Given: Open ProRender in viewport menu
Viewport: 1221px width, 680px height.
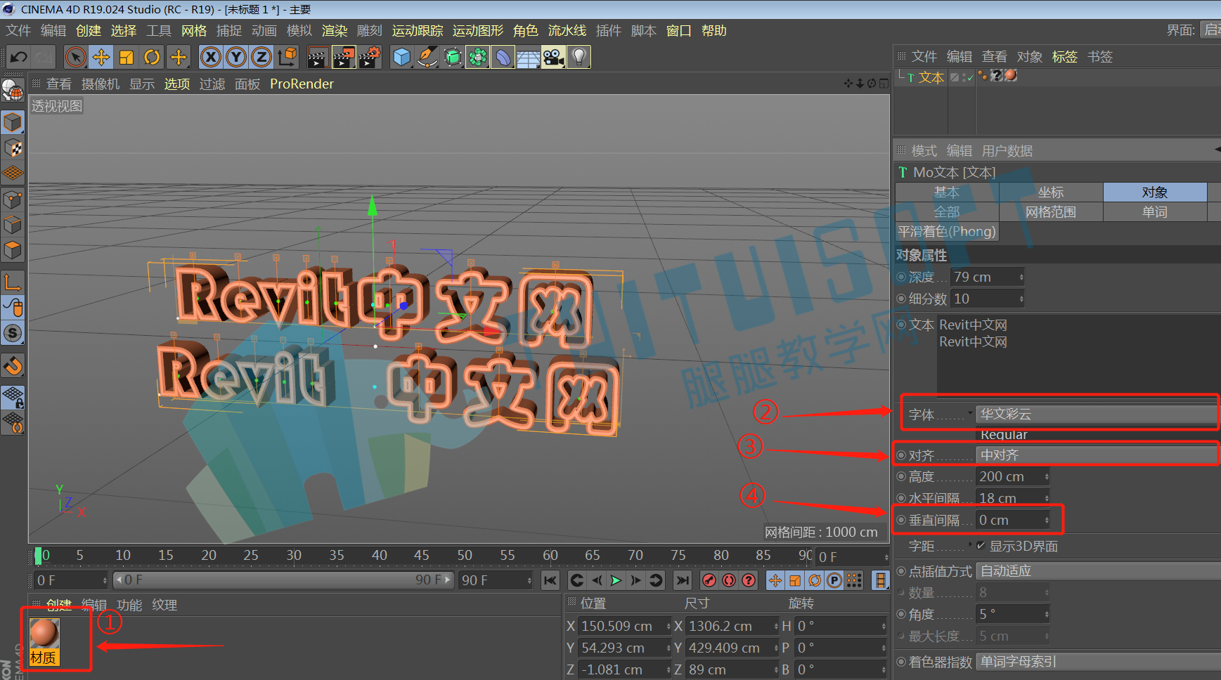Looking at the screenshot, I should pyautogui.click(x=302, y=84).
